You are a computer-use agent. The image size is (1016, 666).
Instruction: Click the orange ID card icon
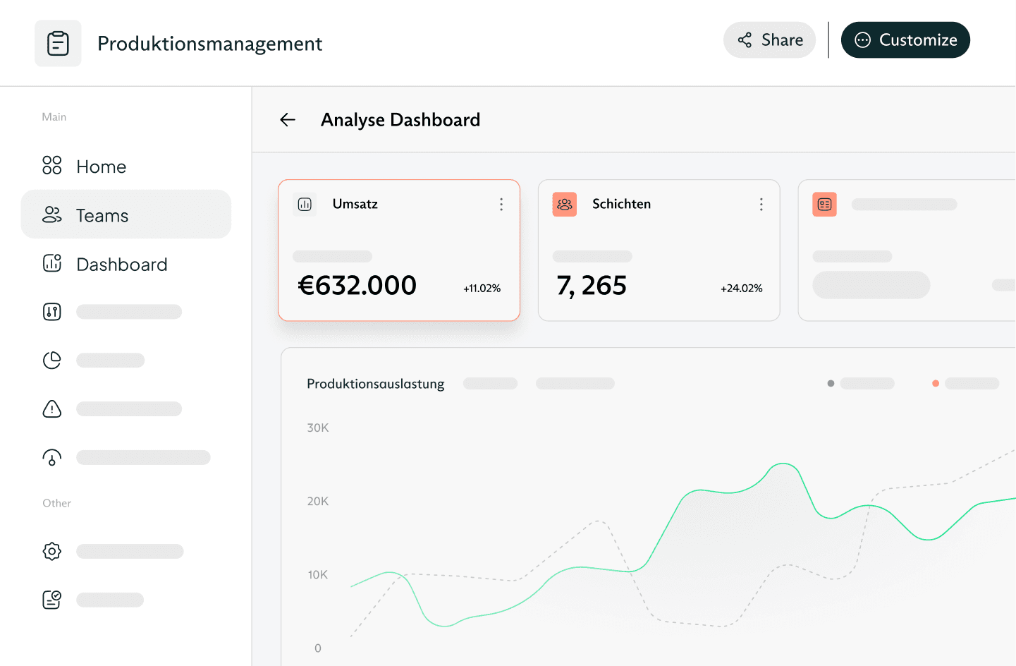[x=824, y=205]
